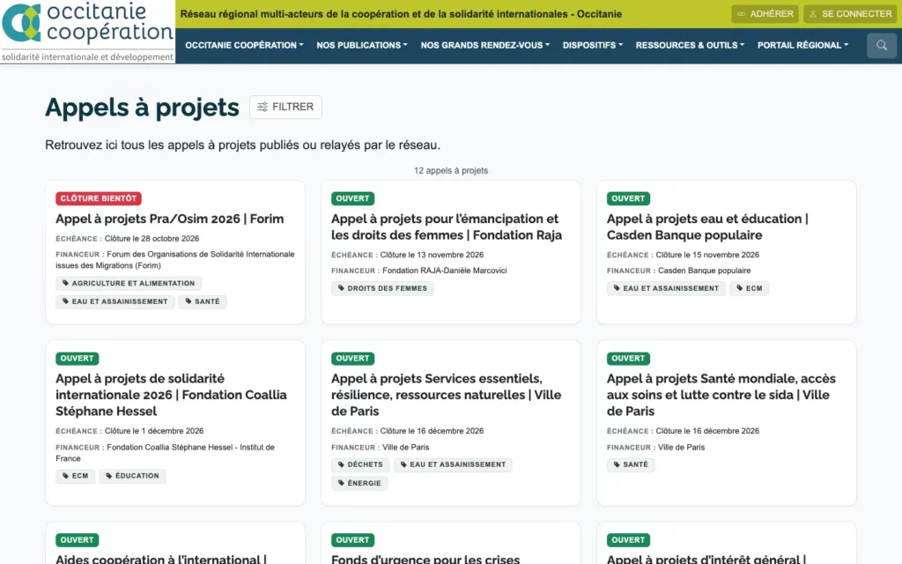
Task: Click OUVERT badge on Aides coopération card
Action: [78, 540]
